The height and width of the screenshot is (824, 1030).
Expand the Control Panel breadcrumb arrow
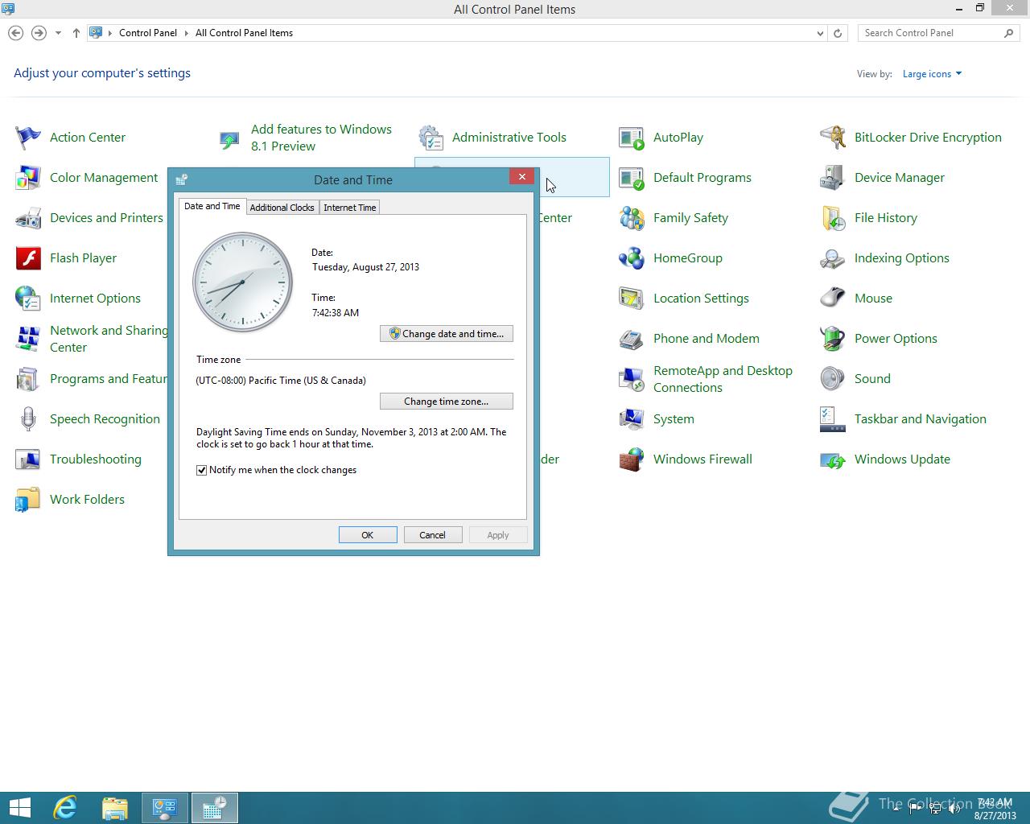[x=187, y=33]
